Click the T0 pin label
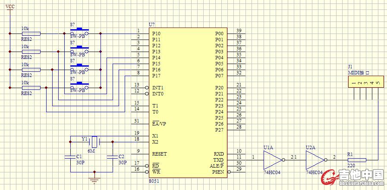 point(155,112)
